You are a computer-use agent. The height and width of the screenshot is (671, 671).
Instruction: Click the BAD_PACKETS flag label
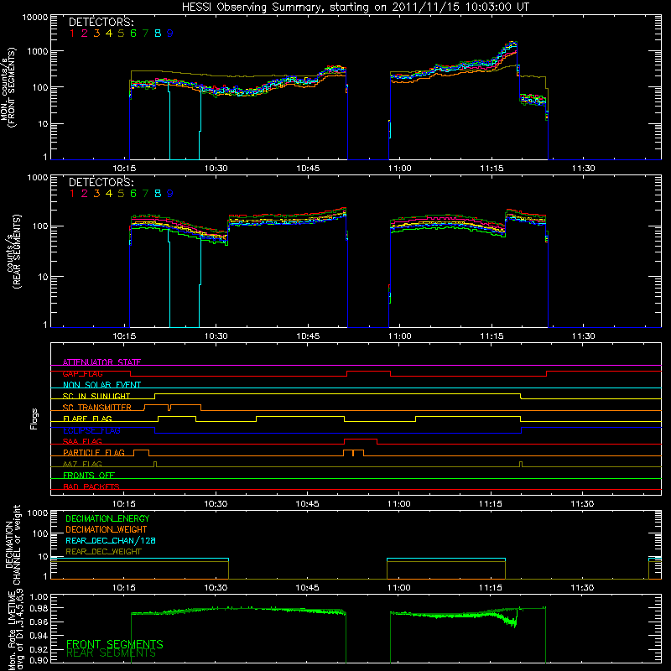(91, 486)
